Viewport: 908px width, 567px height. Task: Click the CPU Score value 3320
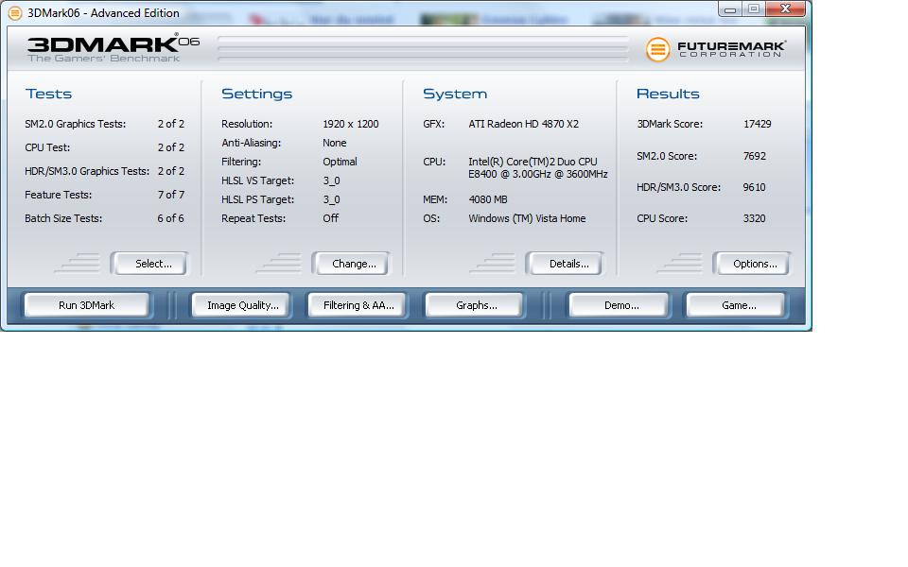pos(755,218)
